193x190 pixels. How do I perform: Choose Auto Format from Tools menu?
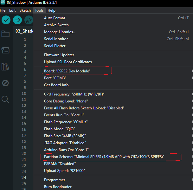[x=113, y=18]
